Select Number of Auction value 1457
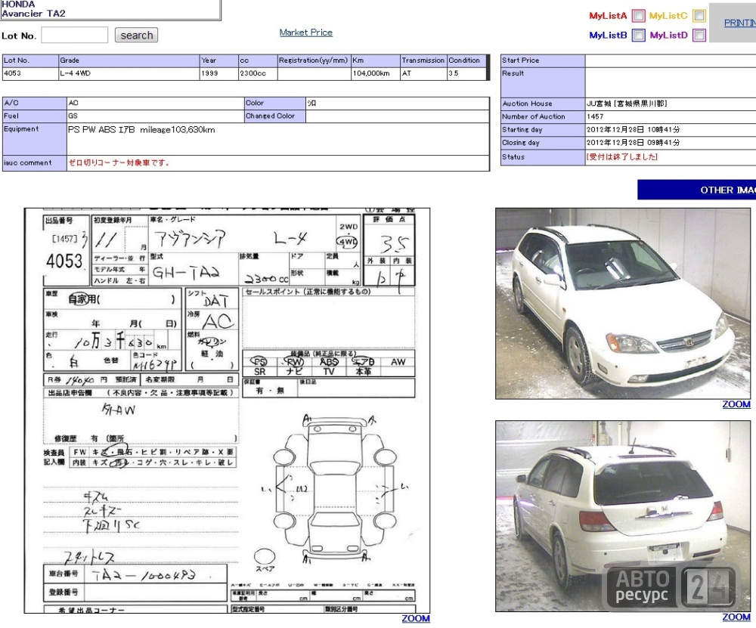The width and height of the screenshot is (756, 628). point(595,116)
